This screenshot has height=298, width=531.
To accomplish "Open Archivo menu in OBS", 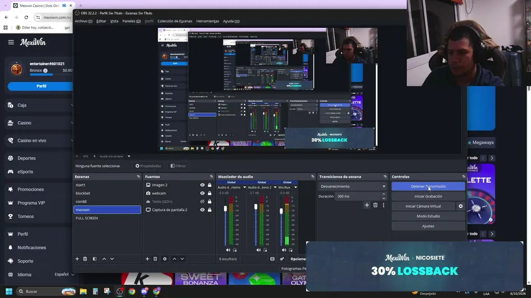I will [83, 21].
